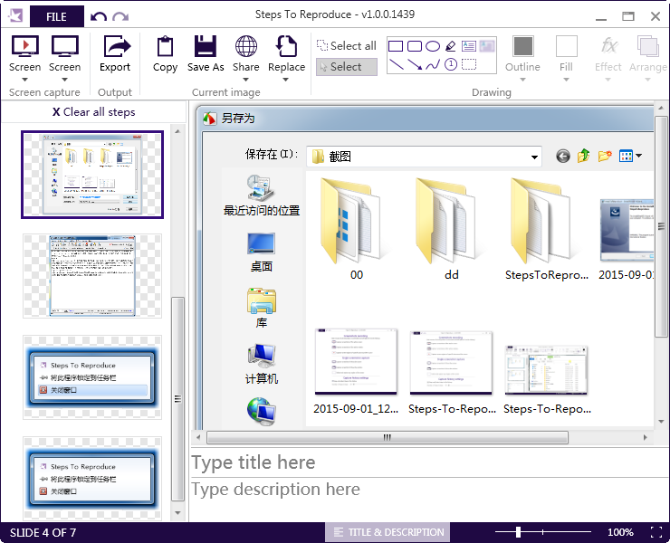Click the gray Outline color swatch

point(523,46)
